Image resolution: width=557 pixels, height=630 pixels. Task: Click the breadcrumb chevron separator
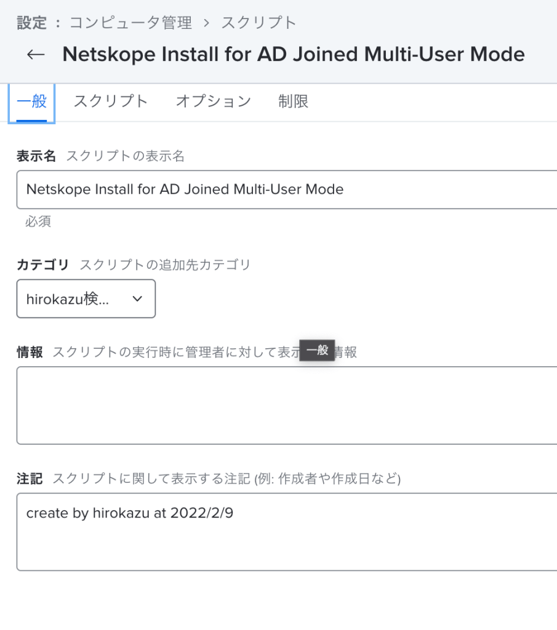coord(207,23)
